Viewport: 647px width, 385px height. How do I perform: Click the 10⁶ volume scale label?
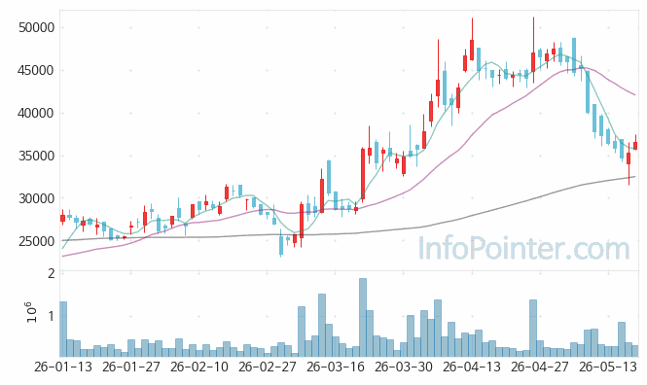pyautogui.click(x=31, y=312)
